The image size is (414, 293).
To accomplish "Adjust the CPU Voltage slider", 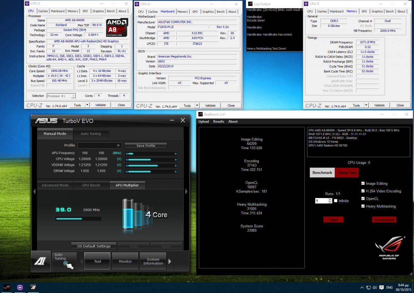I will tap(151, 160).
